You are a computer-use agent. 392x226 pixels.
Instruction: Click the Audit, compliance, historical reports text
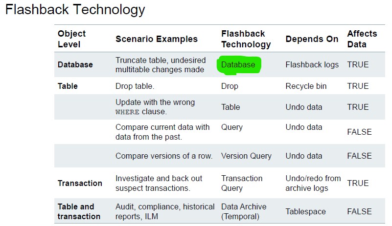[x=165, y=211]
